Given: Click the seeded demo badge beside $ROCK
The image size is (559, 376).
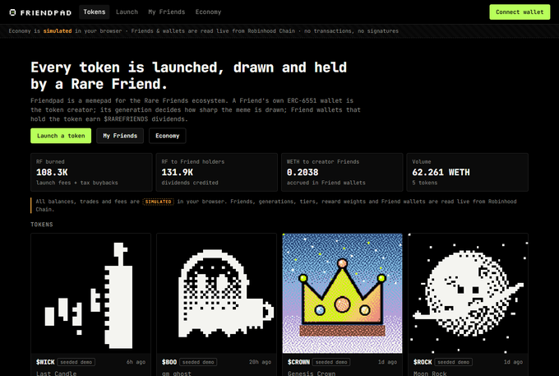Looking at the screenshot, I should click(454, 362).
